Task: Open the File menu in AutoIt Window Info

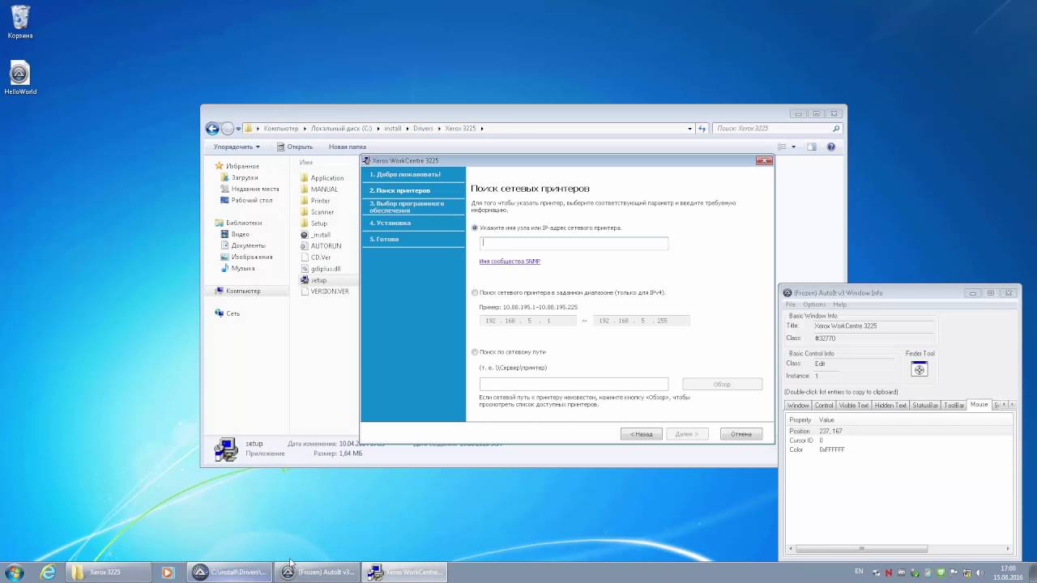Action: click(791, 304)
